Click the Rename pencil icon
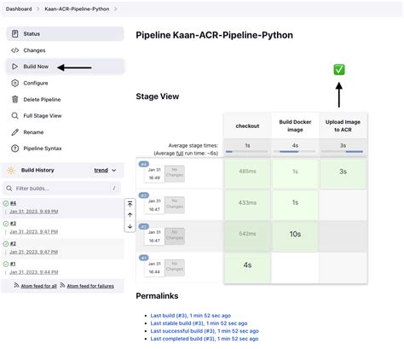Screen dimensions: 404x349 click(14, 132)
